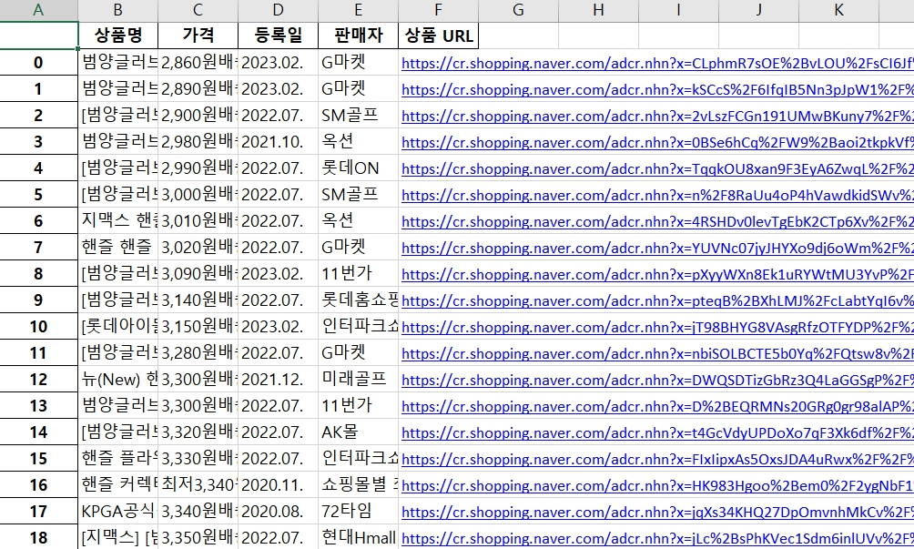Image resolution: width=914 pixels, height=549 pixels.
Task: Select seller cell 롯데ON
Action: coord(358,168)
